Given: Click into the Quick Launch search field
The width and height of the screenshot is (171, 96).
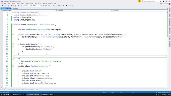Looking at the screenshot, I should pos(152,1).
